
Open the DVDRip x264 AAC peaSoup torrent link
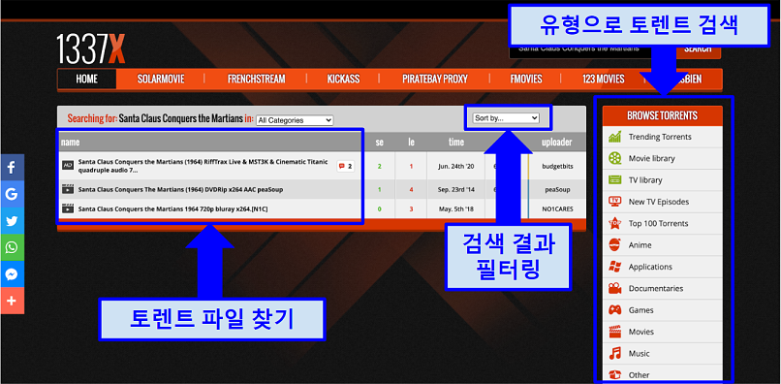coord(181,189)
